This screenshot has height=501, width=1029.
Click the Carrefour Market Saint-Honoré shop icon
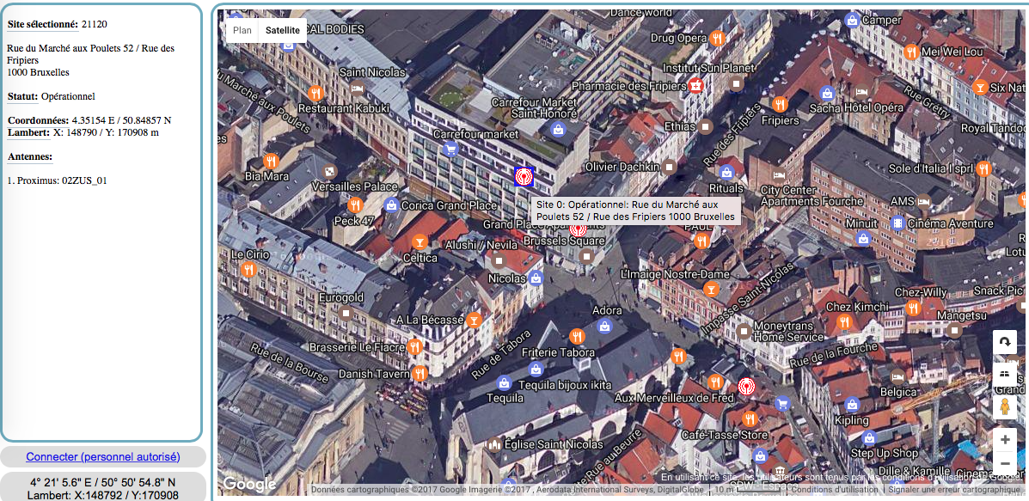[557, 129]
